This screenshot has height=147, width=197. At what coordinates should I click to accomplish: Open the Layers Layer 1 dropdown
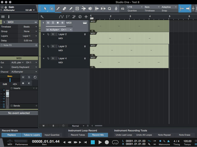(28, 36)
